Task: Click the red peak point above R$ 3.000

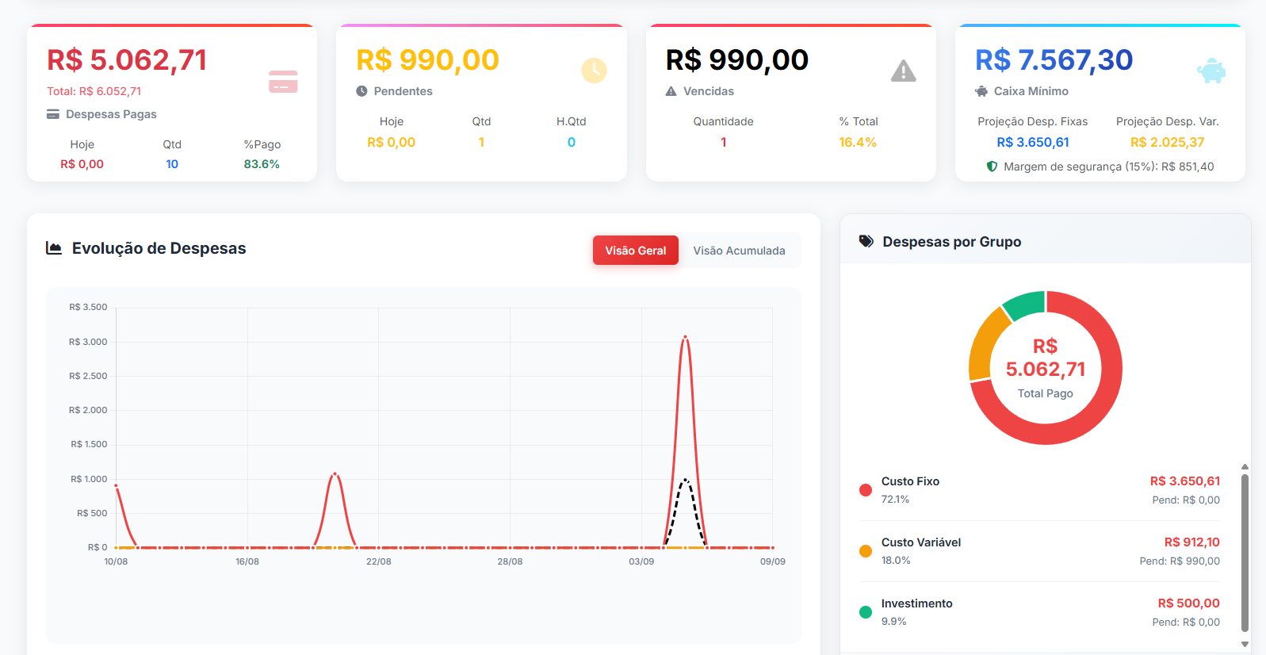Action: [x=685, y=337]
